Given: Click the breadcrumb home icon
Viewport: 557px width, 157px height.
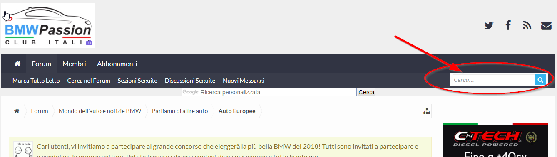Looking at the screenshot, I should click(17, 111).
